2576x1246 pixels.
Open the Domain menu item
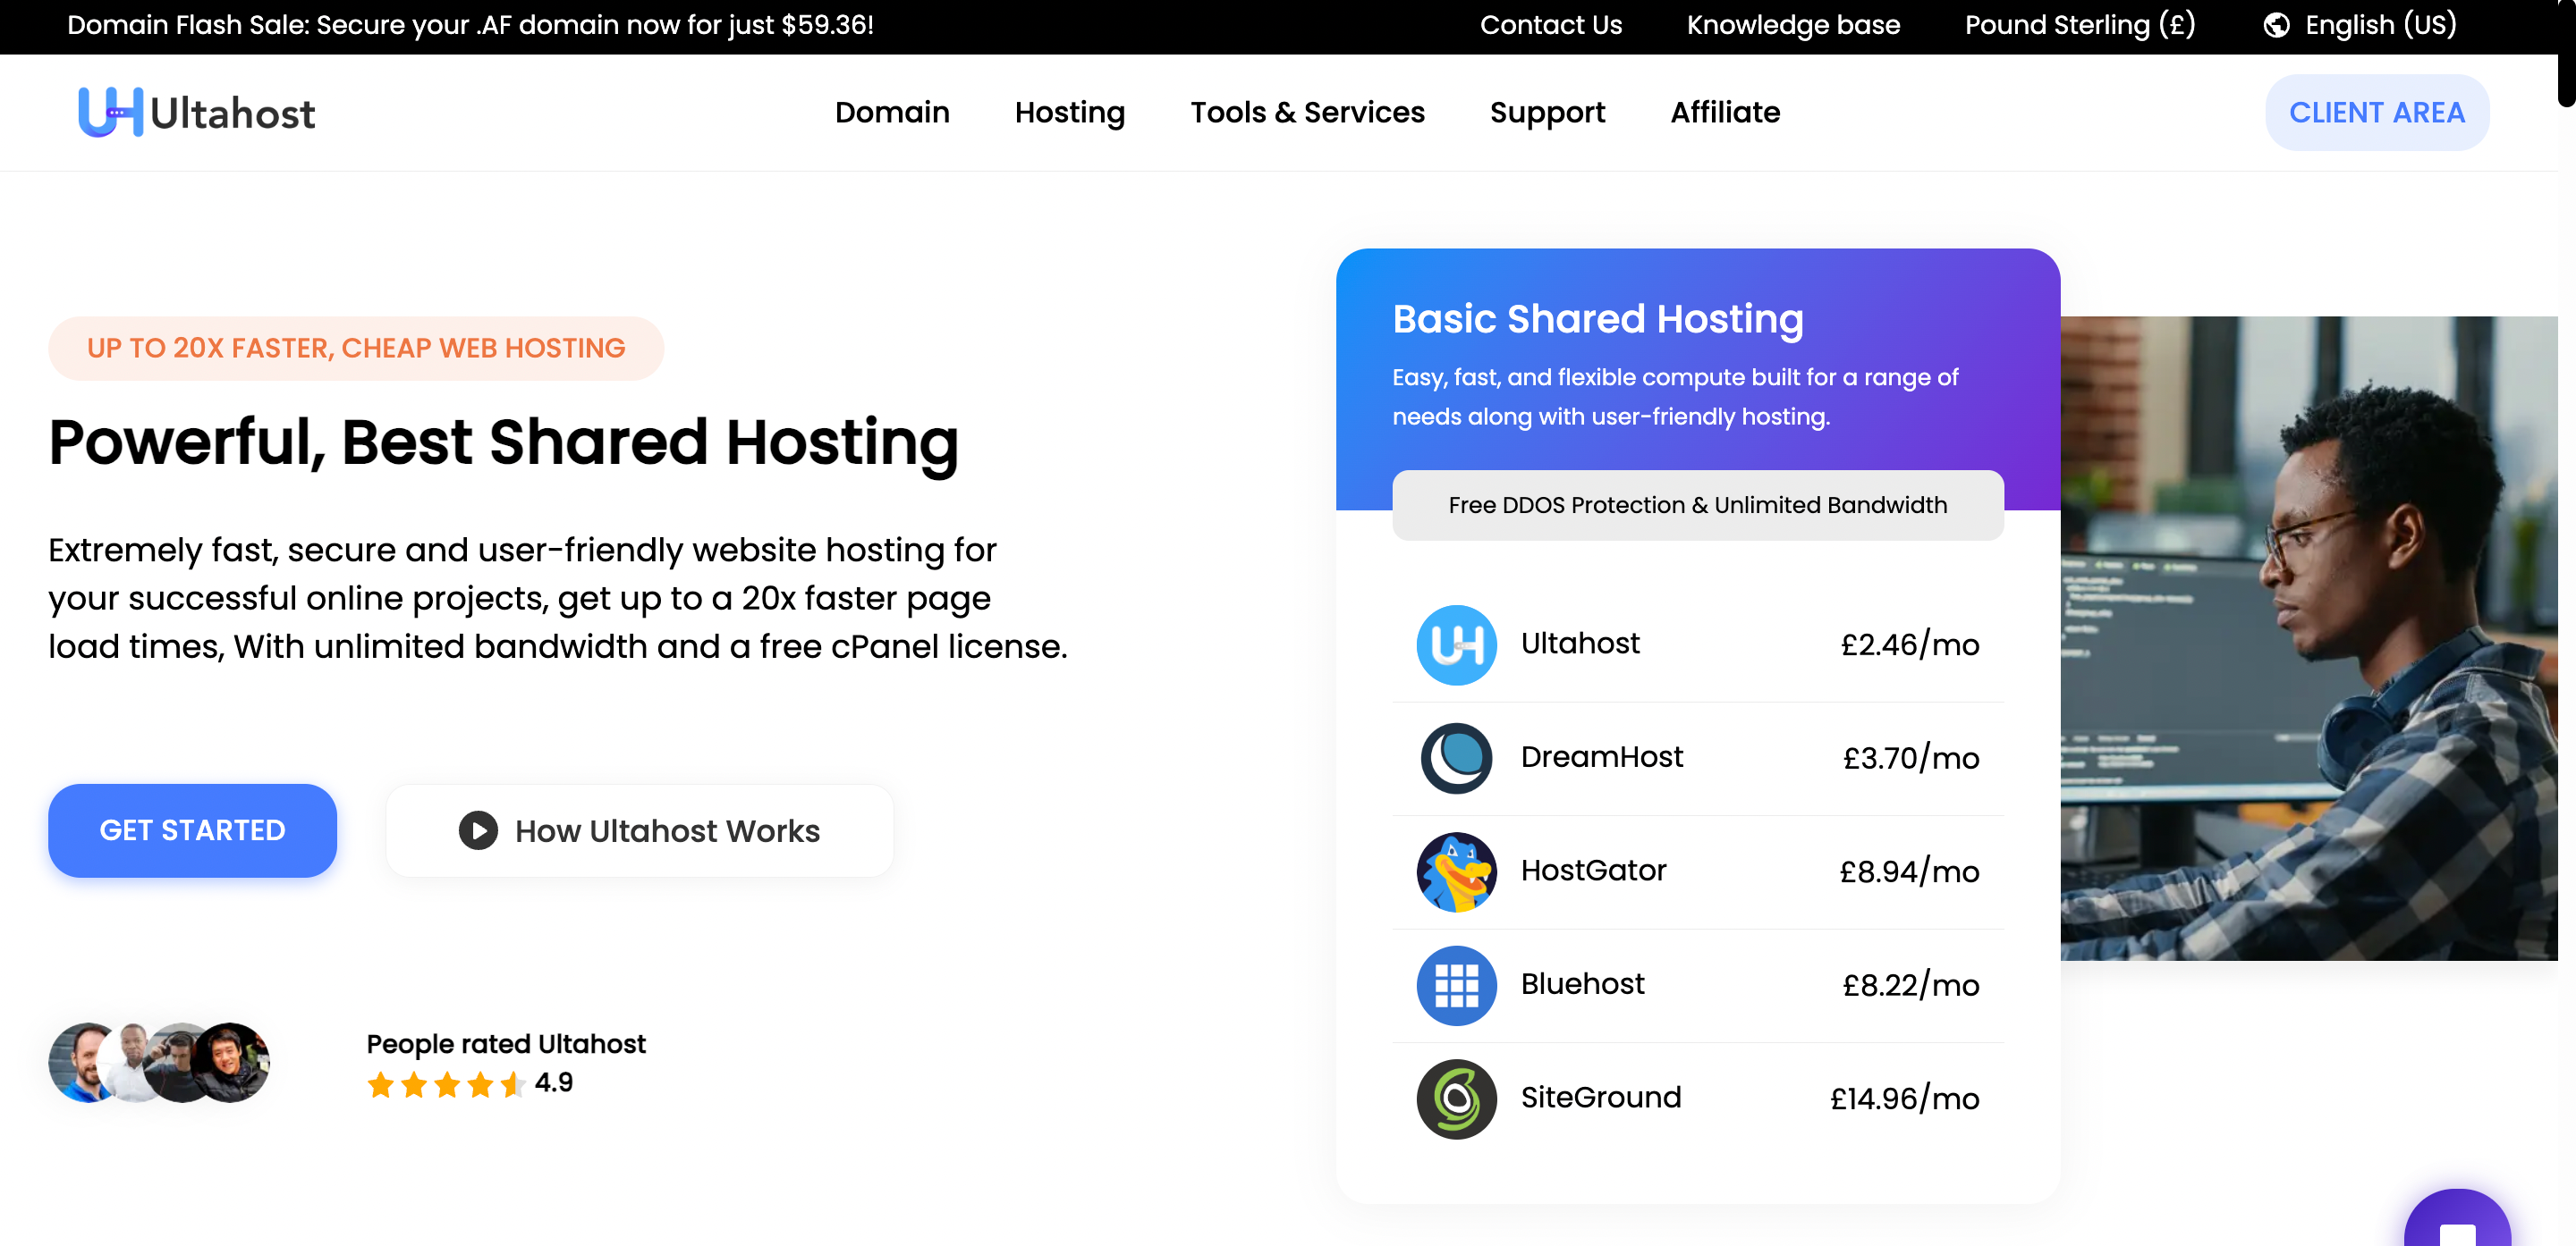click(x=891, y=112)
